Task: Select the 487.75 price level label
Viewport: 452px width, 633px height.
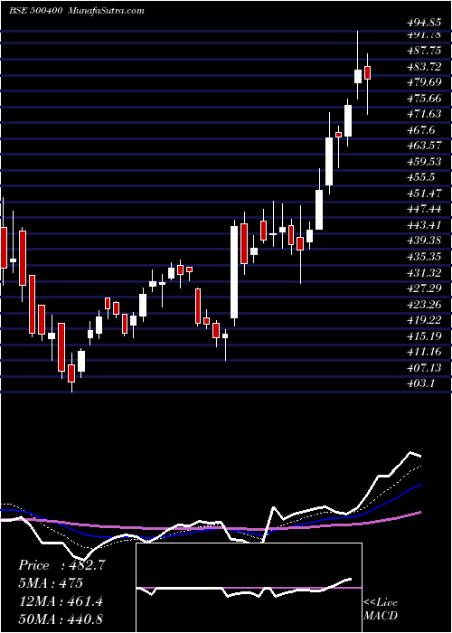Action: point(424,50)
